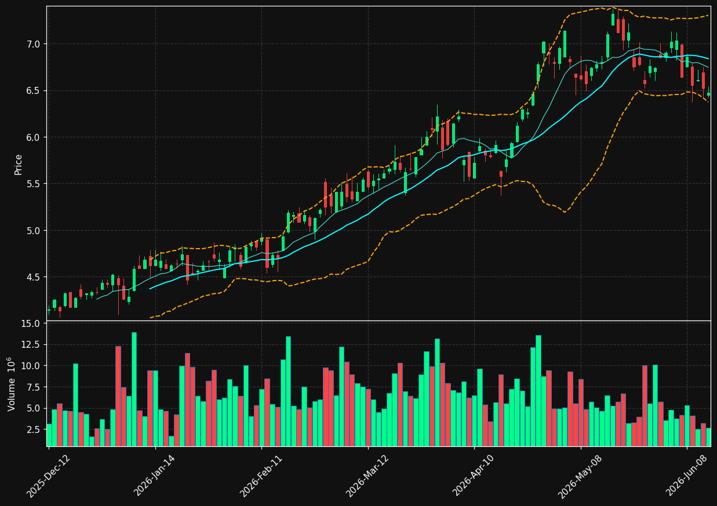Select the 2026-Feb-11 date tick label
Viewport: 717px width, 506px height.
[260, 476]
